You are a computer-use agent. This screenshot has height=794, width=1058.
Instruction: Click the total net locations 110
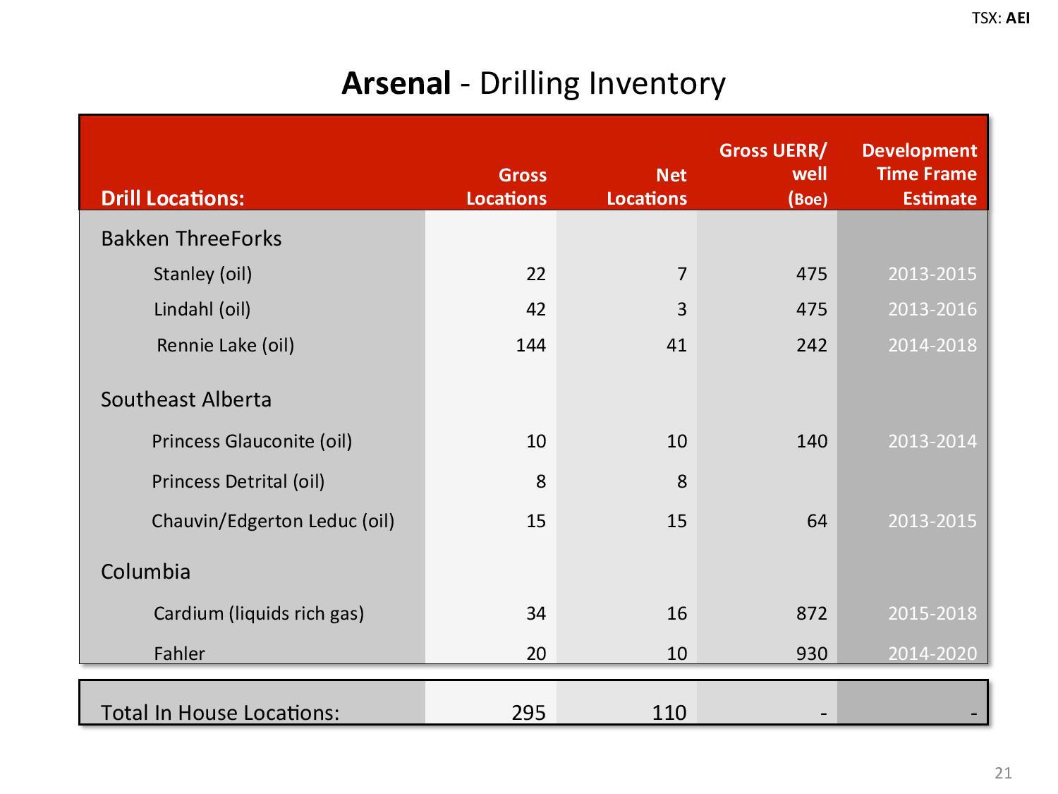point(669,713)
